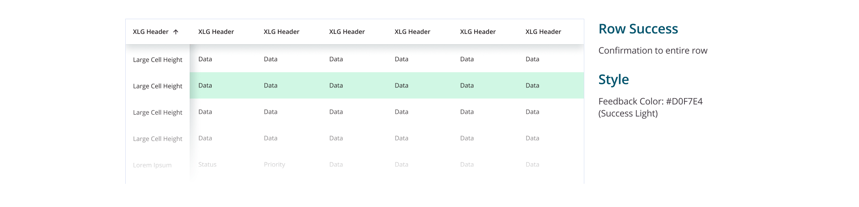Click the first XLG Header label with sort arrow
859x207 pixels.
(151, 32)
